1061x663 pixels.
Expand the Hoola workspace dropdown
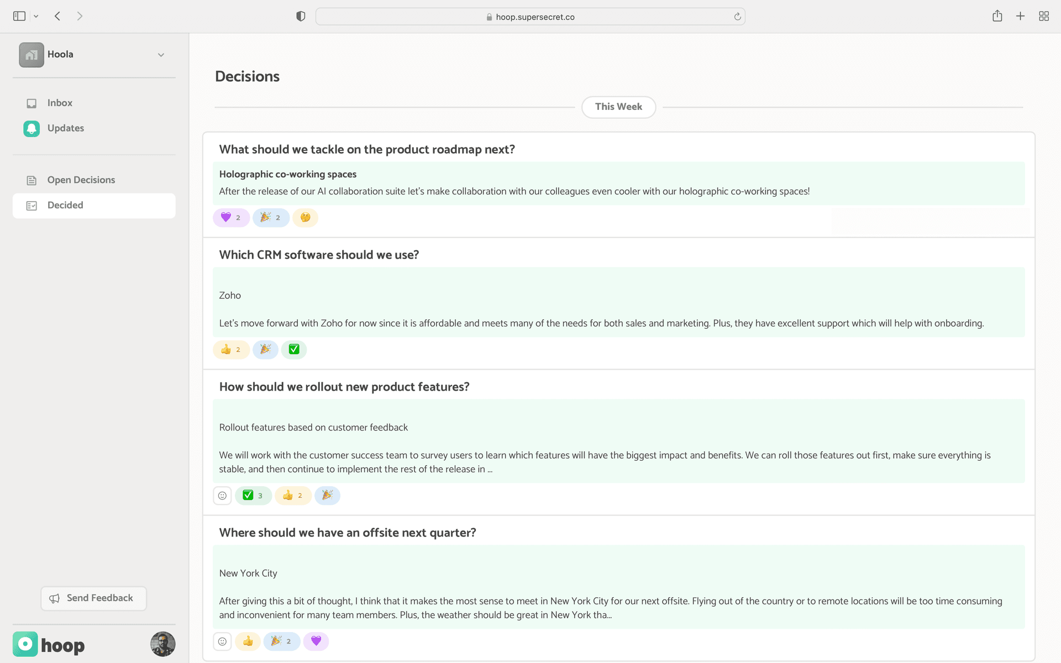[x=161, y=55]
